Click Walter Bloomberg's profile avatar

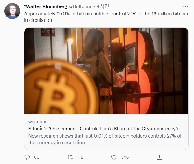click(x=12, y=11)
